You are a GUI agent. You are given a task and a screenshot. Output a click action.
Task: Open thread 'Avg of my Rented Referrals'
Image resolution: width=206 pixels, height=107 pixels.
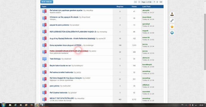click(x=72, y=38)
